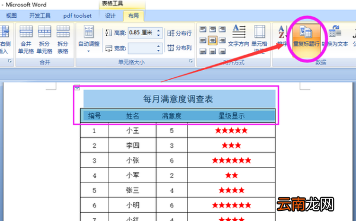Click the table move handle

77,87
